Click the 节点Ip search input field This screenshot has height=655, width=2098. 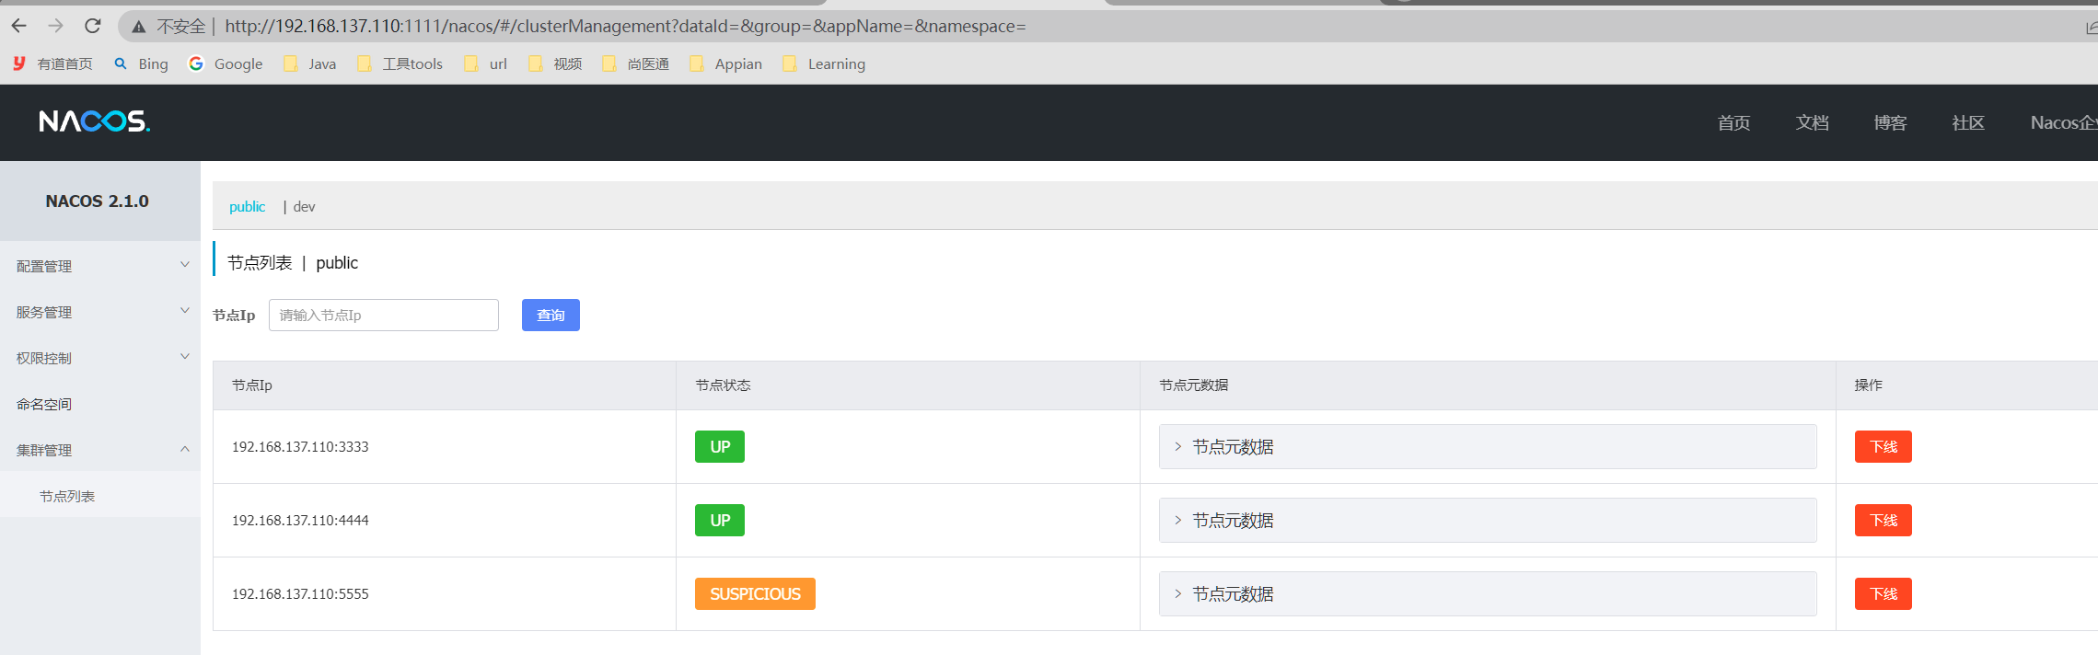click(x=384, y=315)
